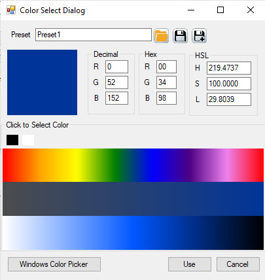Click the Decimal G value field
This screenshot has height=280, width=265.
point(116,82)
